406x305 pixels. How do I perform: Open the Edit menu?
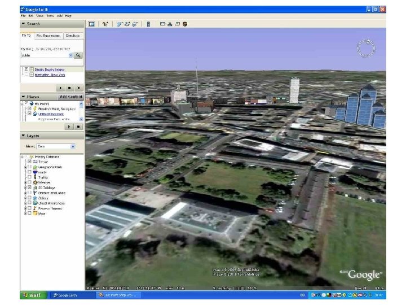pyautogui.click(x=31, y=16)
